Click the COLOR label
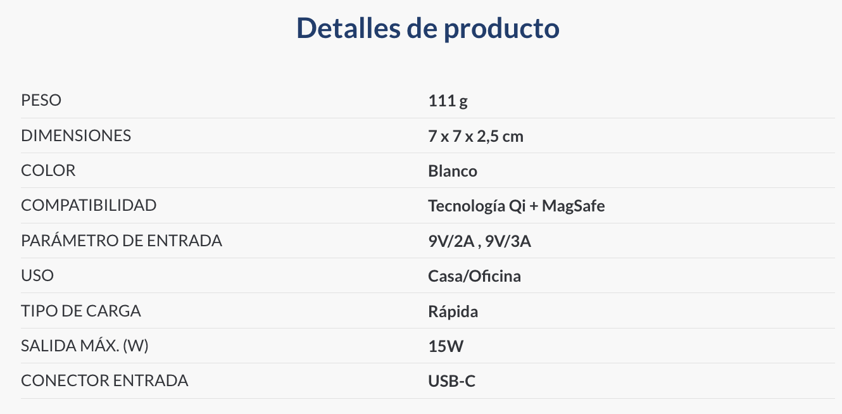This screenshot has height=414, width=842. [x=48, y=171]
